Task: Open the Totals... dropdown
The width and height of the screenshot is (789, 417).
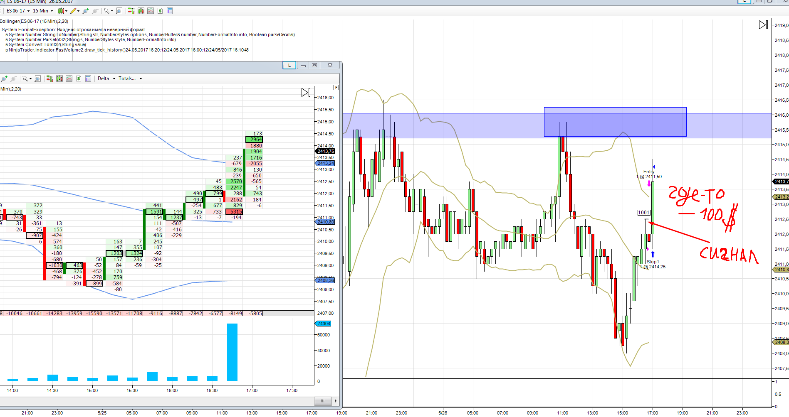Action: [x=130, y=78]
